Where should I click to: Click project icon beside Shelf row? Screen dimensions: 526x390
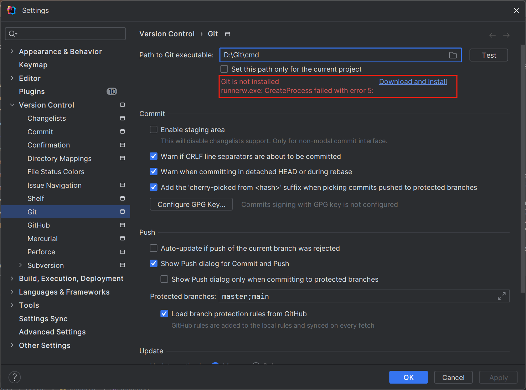[x=122, y=198]
